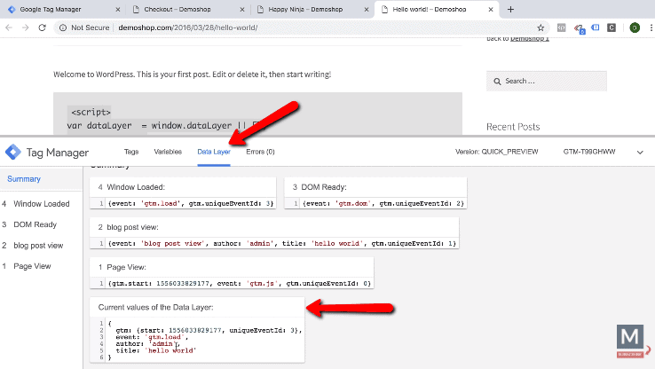Click the Search field in sidebar
The width and height of the screenshot is (655, 369).
pyautogui.click(x=547, y=81)
